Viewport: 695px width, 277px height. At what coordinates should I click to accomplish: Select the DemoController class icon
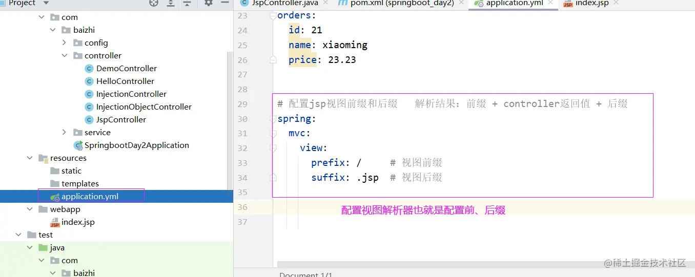tap(89, 69)
